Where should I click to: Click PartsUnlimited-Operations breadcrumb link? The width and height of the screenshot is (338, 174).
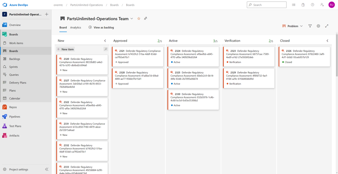(86, 5)
